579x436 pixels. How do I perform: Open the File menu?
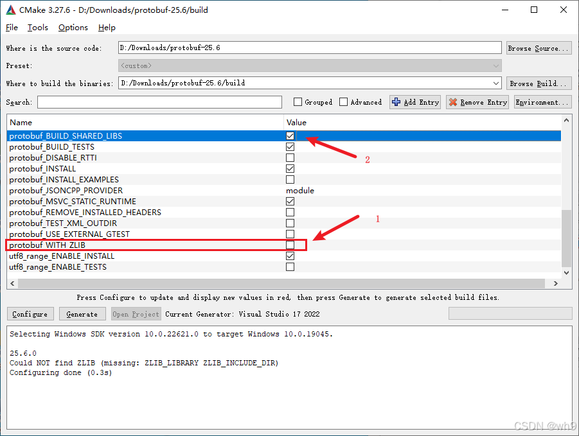pyautogui.click(x=12, y=28)
